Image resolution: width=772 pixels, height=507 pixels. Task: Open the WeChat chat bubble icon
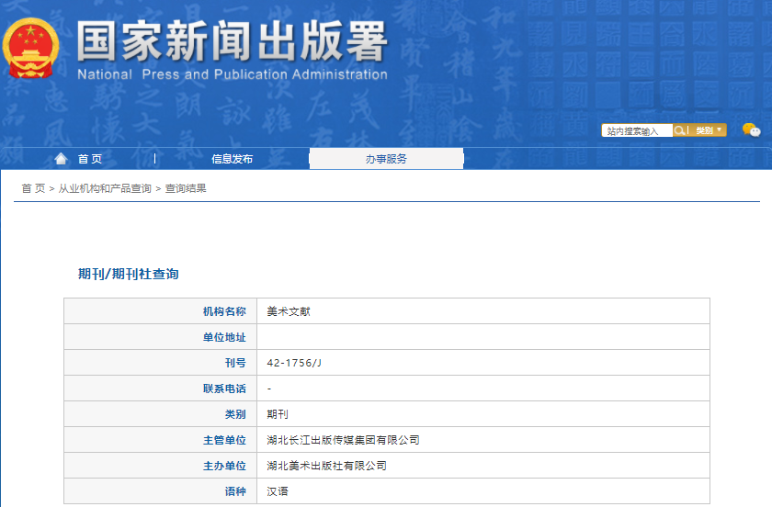[751, 130]
